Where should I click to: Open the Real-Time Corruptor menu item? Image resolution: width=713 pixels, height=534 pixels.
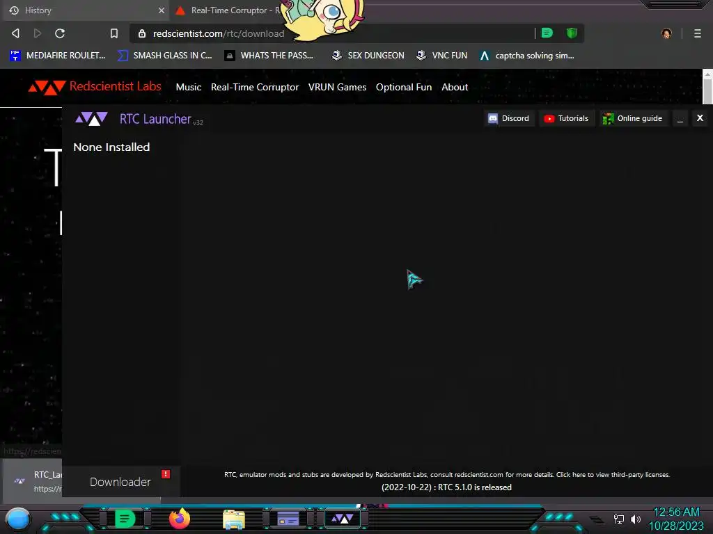[255, 87]
